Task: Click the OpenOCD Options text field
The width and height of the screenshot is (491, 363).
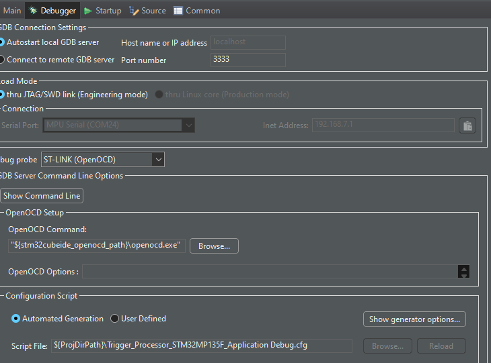Action: (270, 272)
